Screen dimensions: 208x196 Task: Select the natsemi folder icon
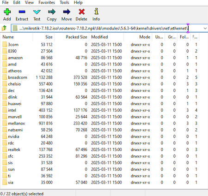pyautogui.click(x=5, y=130)
